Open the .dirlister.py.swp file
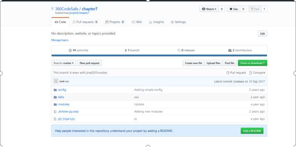296x147 pixels. (68, 112)
